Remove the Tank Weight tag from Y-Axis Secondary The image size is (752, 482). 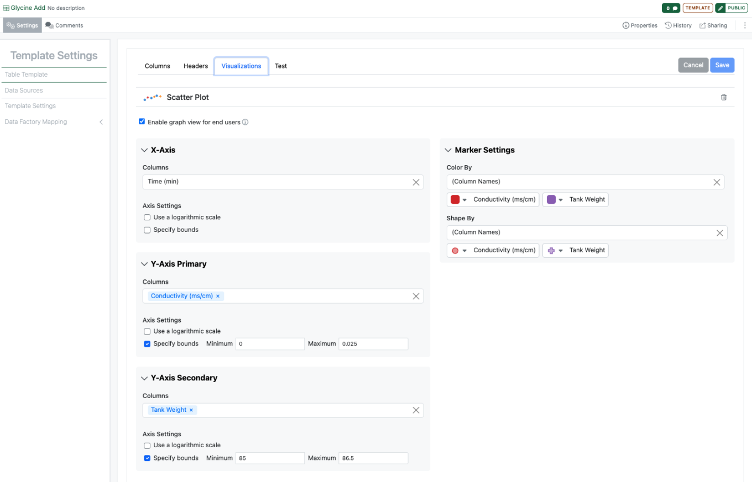click(x=191, y=410)
